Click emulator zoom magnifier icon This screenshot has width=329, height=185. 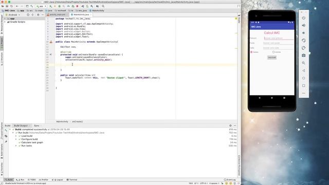[x=304, y=63]
